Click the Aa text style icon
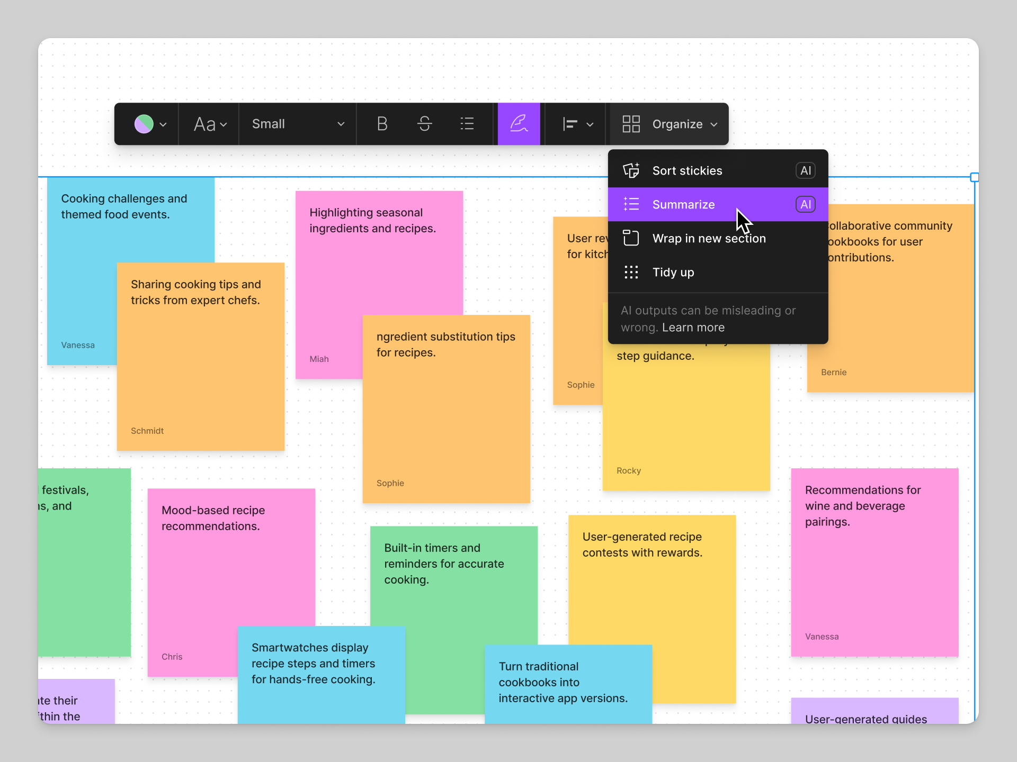The width and height of the screenshot is (1017, 762). point(204,124)
